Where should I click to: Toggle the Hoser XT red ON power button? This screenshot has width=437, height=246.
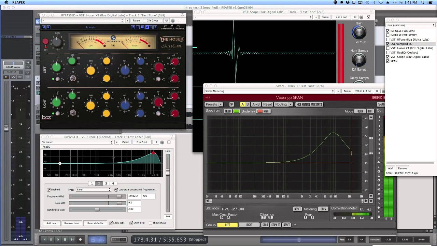tap(45, 42)
